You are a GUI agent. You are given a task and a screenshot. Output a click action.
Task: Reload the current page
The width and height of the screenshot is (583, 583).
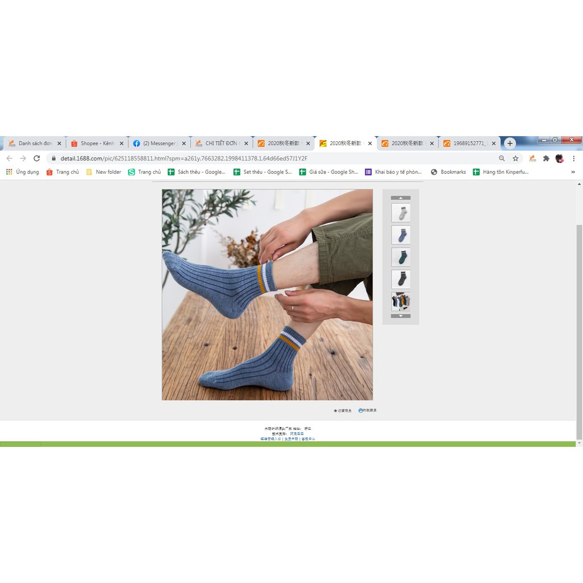(37, 158)
